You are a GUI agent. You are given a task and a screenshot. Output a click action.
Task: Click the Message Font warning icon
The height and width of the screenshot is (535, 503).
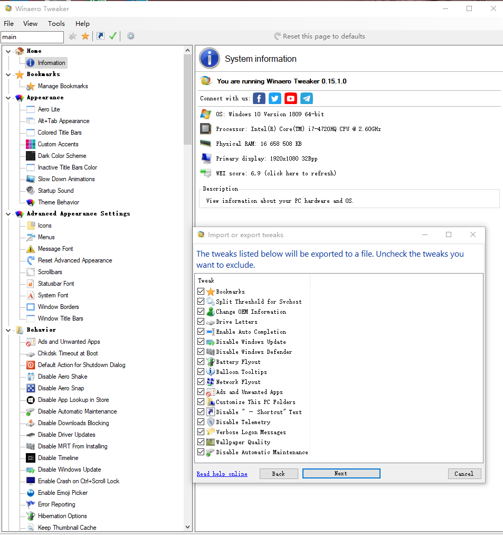click(31, 249)
